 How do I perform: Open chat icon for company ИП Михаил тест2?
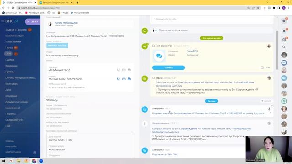tap(130, 70)
